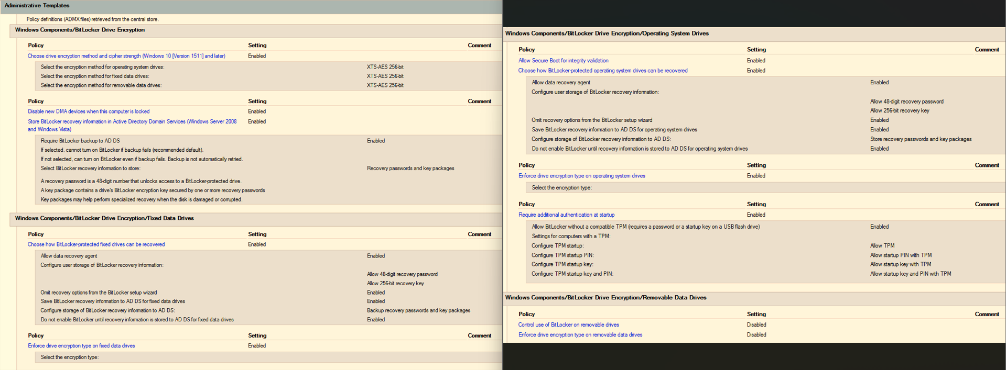Open the drive encryption method and cipher strength policy

coord(126,56)
